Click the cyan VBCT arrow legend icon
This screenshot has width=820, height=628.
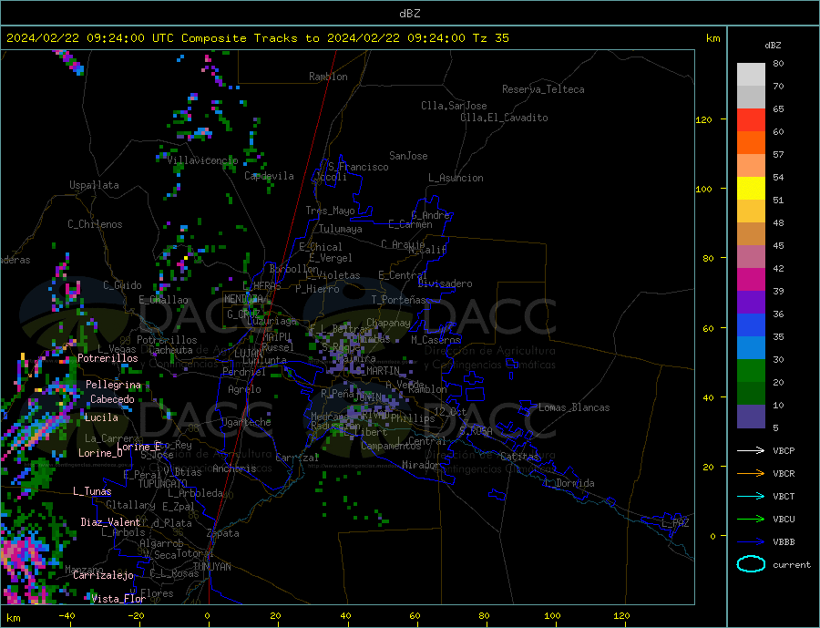[x=751, y=496]
